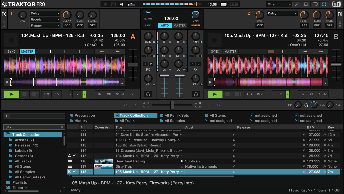Open All Remix Sets favorite

tap(174, 115)
